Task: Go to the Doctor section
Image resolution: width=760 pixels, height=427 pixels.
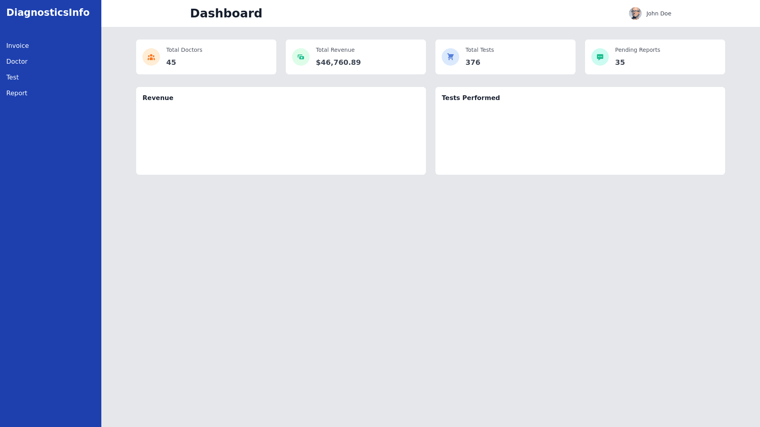Action: click(17, 62)
